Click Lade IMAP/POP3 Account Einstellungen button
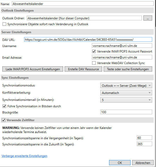This screenshot has width=156, height=167. pos(33,69)
